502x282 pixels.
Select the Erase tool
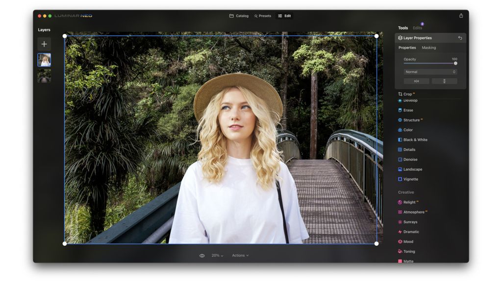410,110
